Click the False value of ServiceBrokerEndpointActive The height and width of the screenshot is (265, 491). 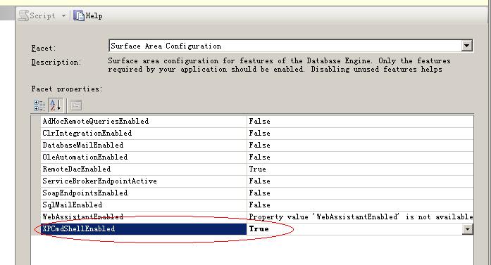[x=260, y=181]
